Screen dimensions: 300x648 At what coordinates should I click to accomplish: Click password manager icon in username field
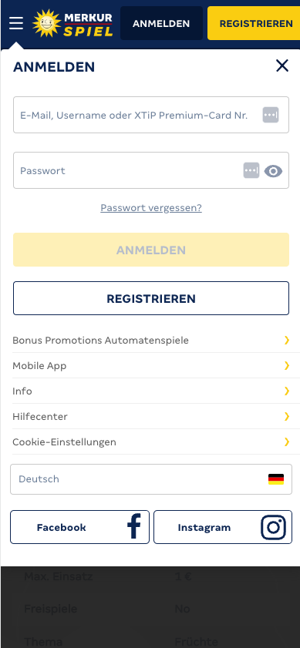coord(271,115)
